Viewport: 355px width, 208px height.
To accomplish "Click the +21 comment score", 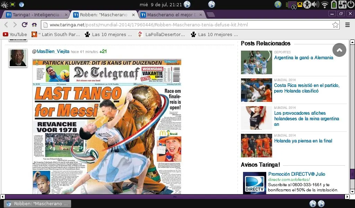I will pos(103,51).
